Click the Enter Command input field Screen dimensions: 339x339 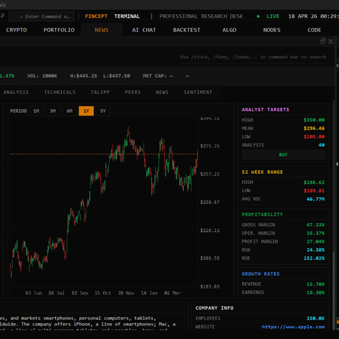coord(41,16)
